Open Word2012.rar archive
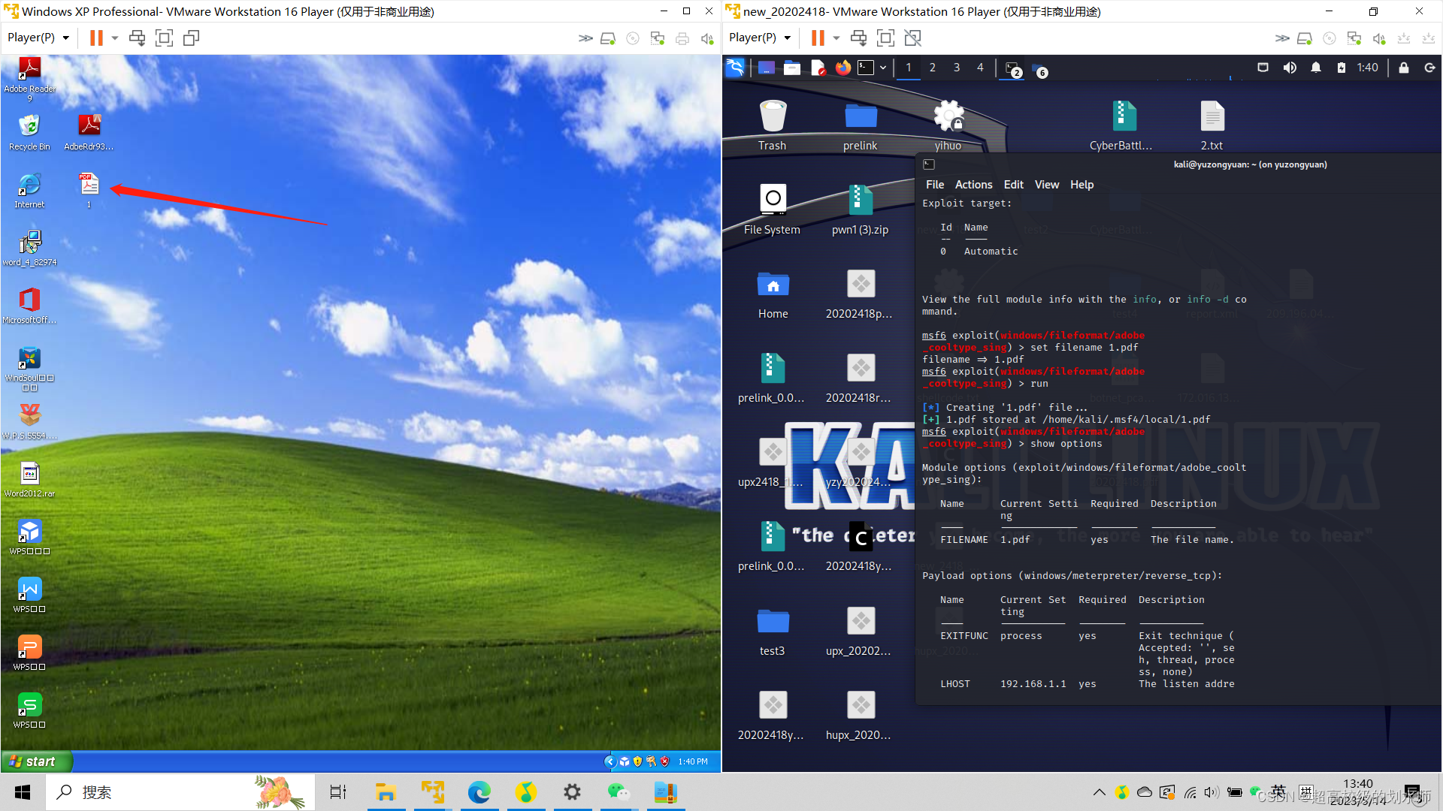 (29, 479)
